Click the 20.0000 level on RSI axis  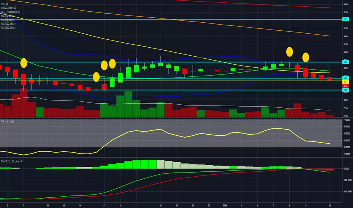point(347,154)
